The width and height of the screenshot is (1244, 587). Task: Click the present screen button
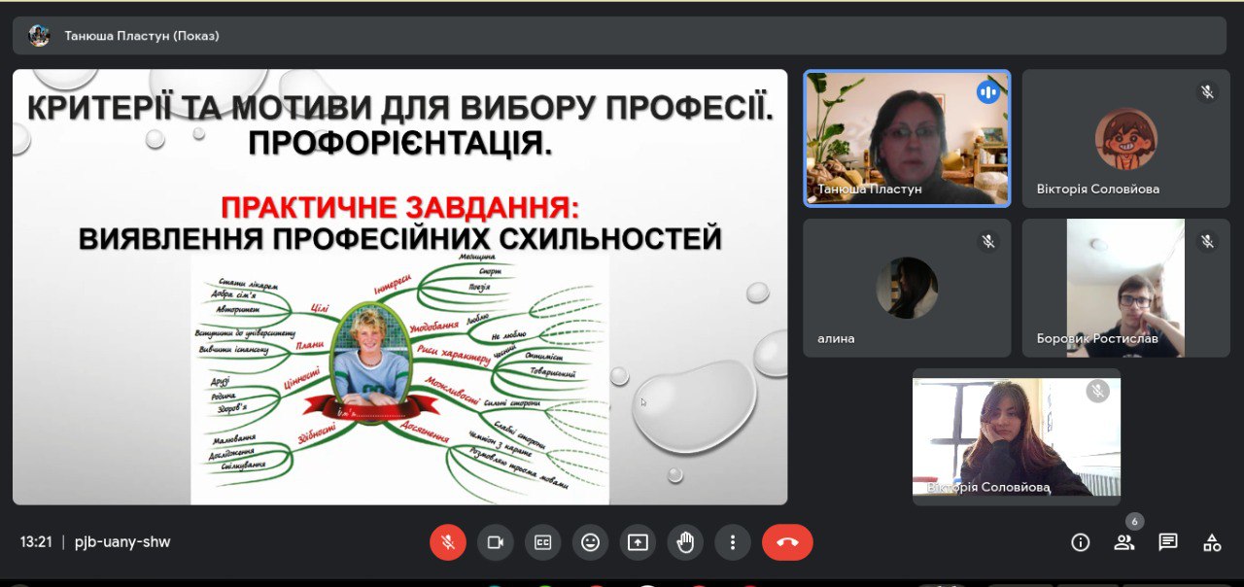638,542
